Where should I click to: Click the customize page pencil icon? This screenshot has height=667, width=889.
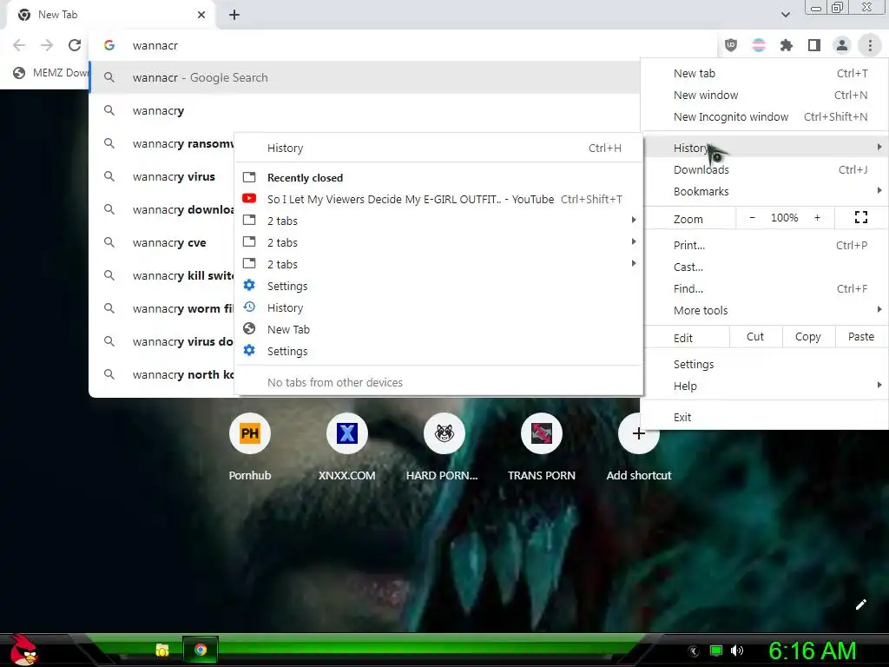[x=860, y=604]
